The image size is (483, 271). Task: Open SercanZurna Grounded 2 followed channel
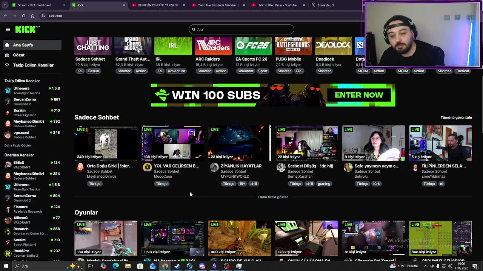[x=32, y=102]
